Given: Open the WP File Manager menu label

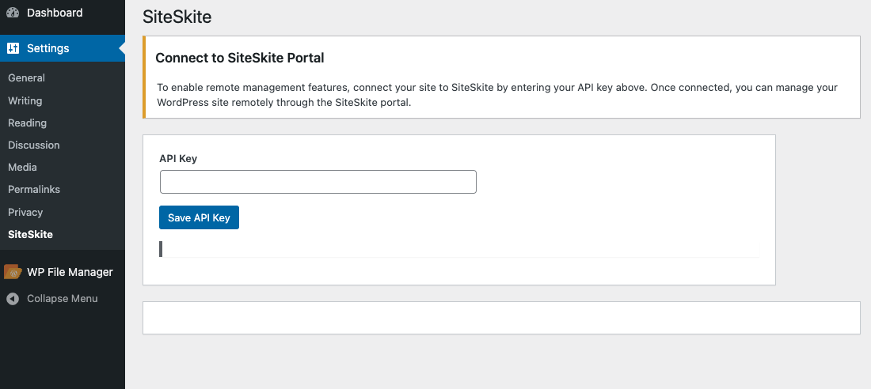Looking at the screenshot, I should tap(70, 272).
